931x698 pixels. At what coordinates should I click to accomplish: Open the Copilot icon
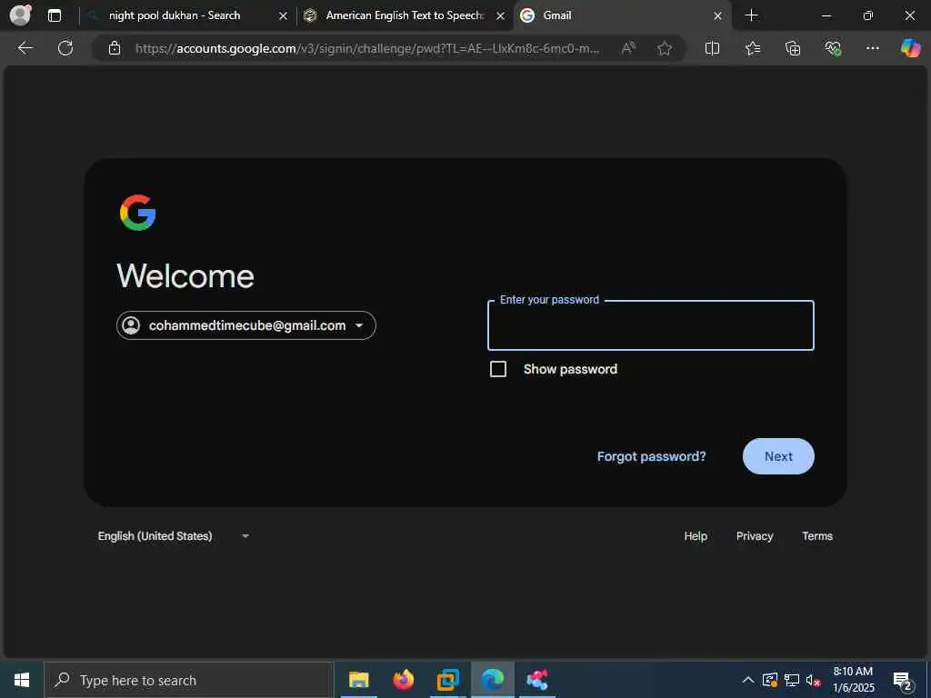910,48
